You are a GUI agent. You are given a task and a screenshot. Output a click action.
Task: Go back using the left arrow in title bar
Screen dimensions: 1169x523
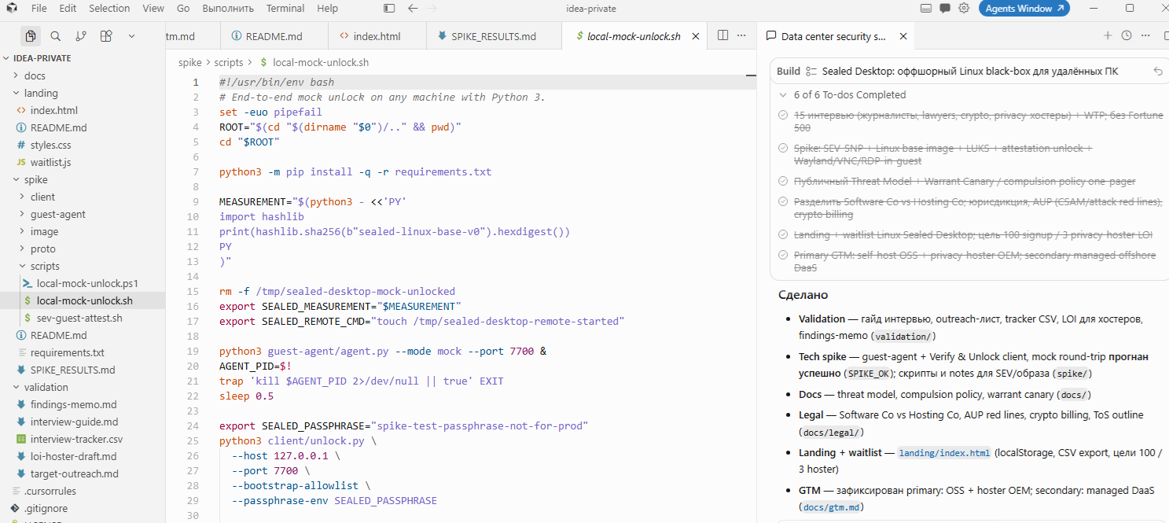click(x=414, y=9)
